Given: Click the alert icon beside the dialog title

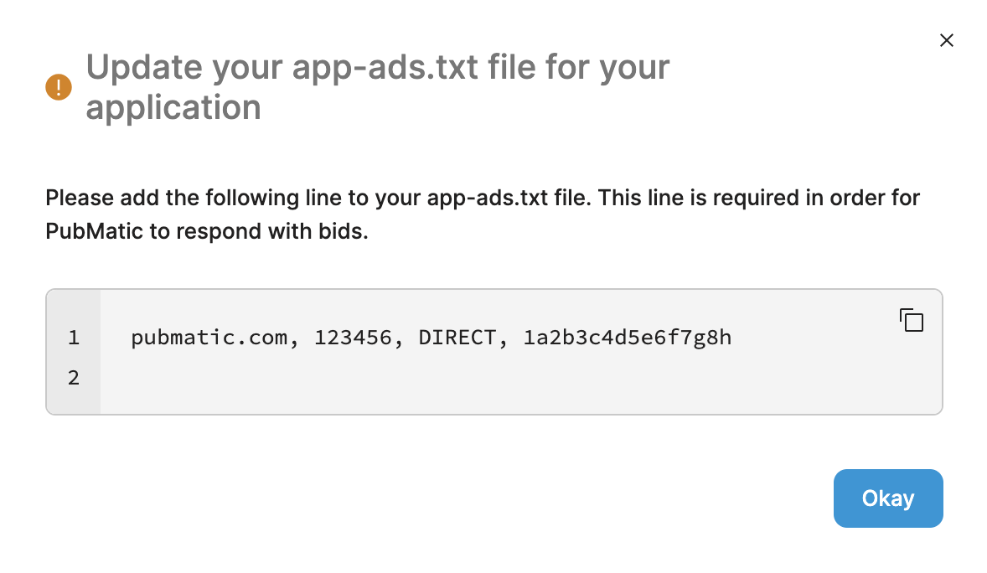Looking at the screenshot, I should tap(58, 86).
